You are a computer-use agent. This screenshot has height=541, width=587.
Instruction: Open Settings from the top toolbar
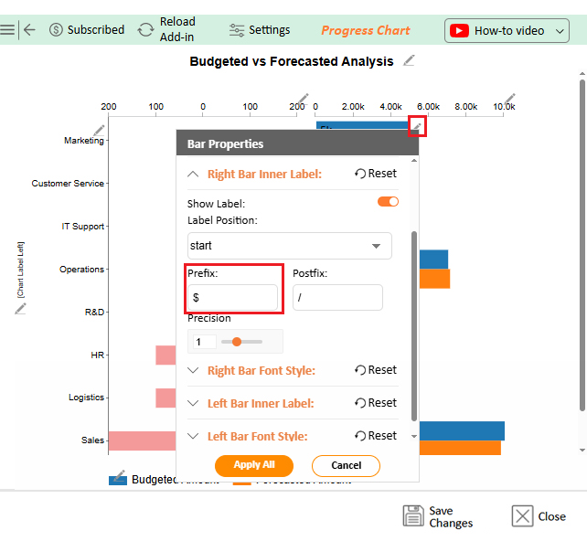[259, 29]
